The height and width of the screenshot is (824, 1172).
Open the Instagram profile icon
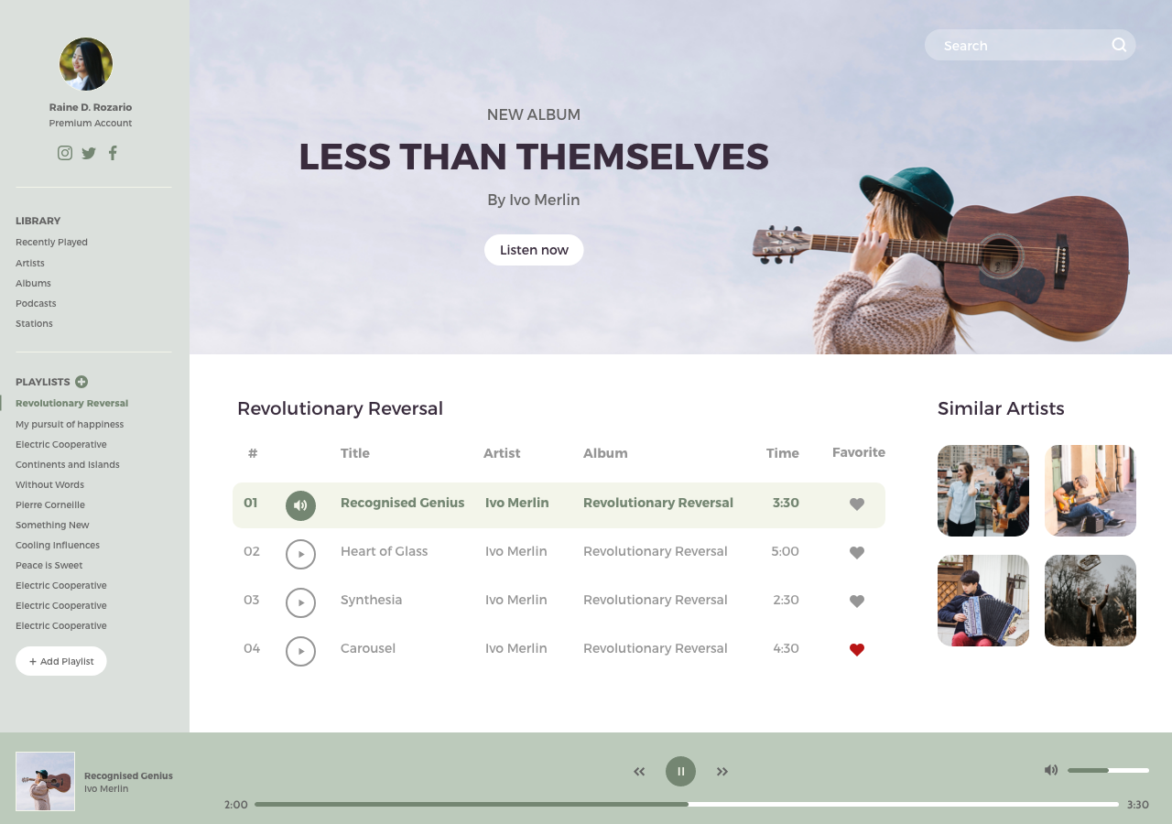pos(65,153)
